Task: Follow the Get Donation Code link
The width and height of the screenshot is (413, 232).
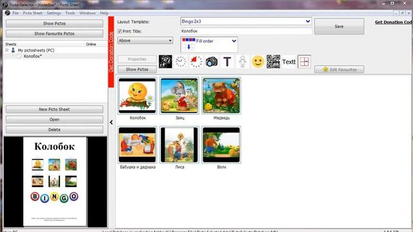Action: coord(394,22)
